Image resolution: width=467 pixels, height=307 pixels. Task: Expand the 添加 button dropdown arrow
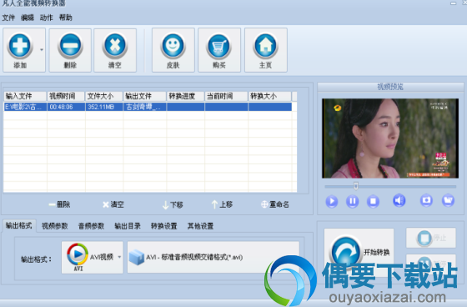tap(42, 50)
